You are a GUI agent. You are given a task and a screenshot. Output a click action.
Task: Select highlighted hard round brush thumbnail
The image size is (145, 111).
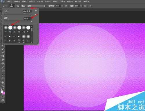pos(10,28)
